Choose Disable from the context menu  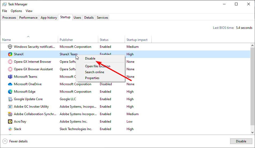[x=90, y=59]
